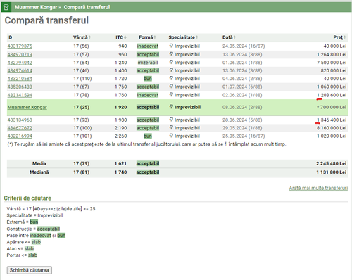Open player ID 483134968
This screenshot has height=280, width=352.
[x=20, y=120]
